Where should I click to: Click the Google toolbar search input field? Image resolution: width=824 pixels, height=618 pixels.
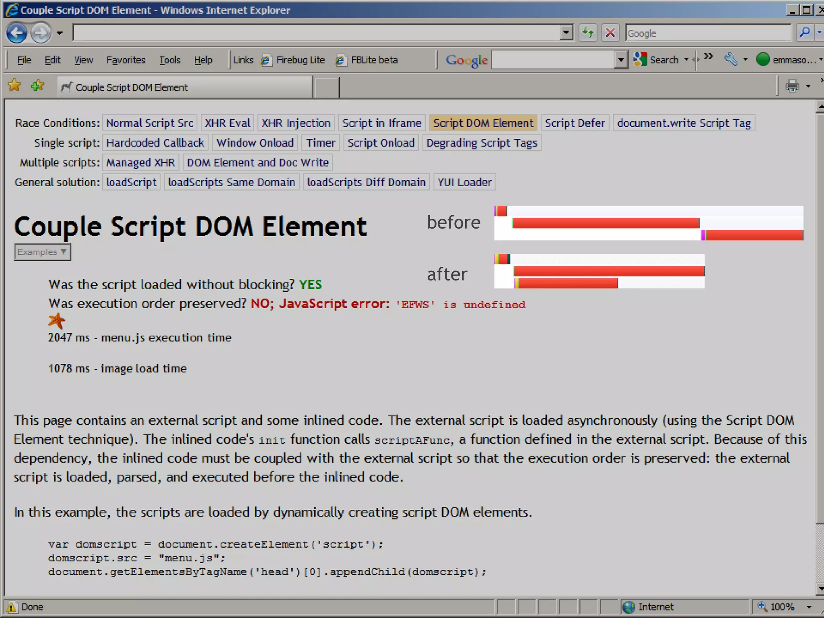click(553, 60)
